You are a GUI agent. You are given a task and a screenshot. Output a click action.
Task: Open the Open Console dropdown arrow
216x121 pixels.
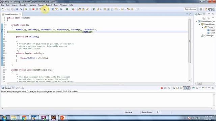coord(206,88)
